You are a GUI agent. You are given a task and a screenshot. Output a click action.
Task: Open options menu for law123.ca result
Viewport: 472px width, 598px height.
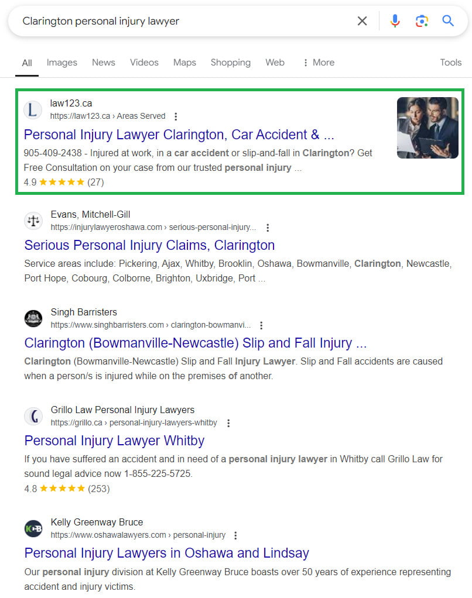[176, 116]
